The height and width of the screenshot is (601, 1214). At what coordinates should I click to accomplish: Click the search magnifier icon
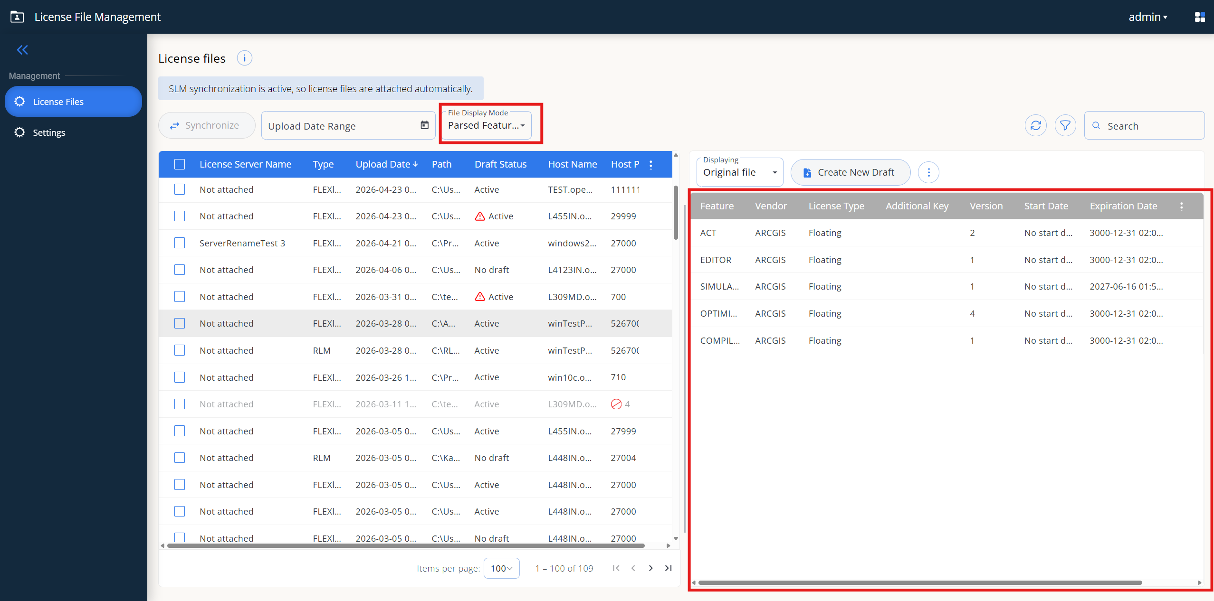point(1096,126)
